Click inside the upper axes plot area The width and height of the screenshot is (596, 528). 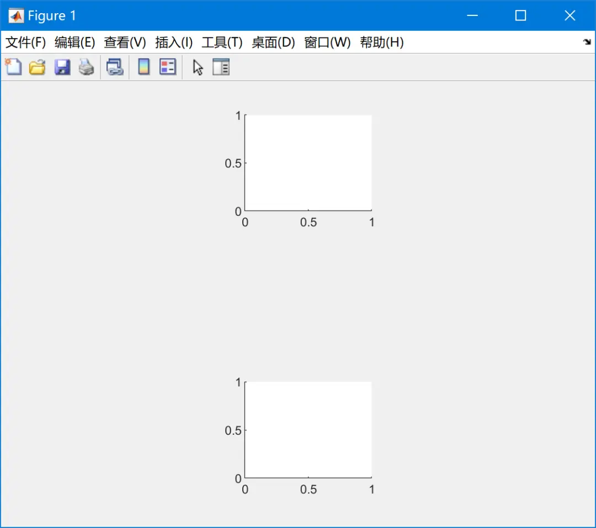click(x=308, y=163)
